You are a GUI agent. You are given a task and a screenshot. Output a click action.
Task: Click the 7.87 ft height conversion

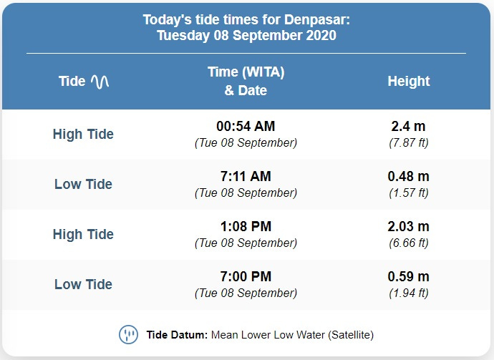pos(409,142)
